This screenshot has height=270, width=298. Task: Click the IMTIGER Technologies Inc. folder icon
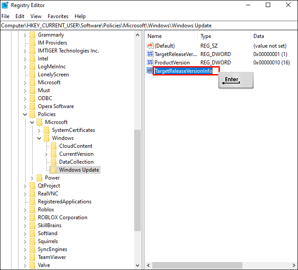[33, 51]
